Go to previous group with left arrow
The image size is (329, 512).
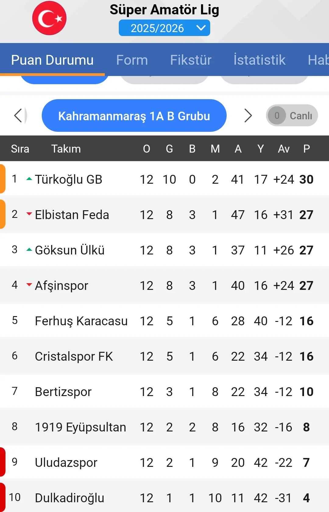point(19,116)
